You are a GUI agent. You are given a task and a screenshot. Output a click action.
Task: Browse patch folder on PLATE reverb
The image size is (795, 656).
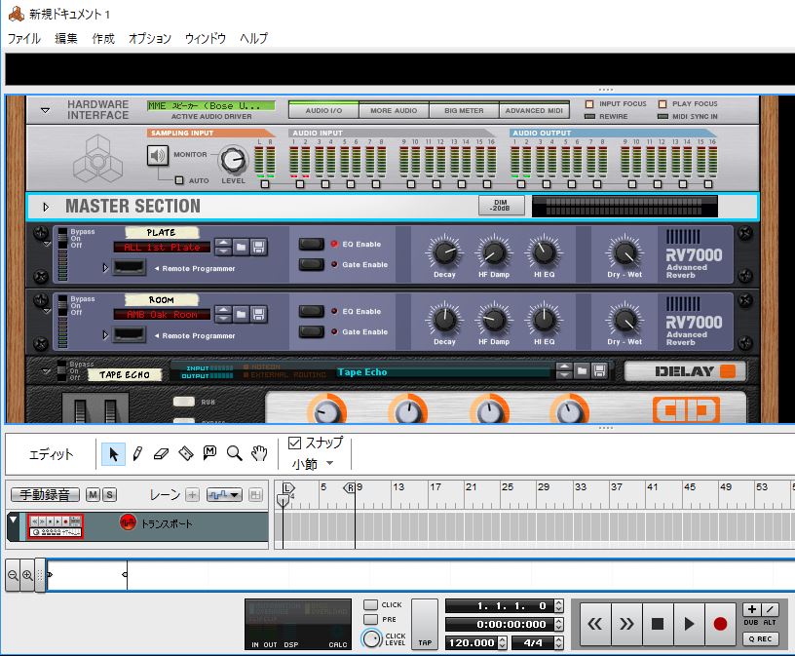point(242,247)
